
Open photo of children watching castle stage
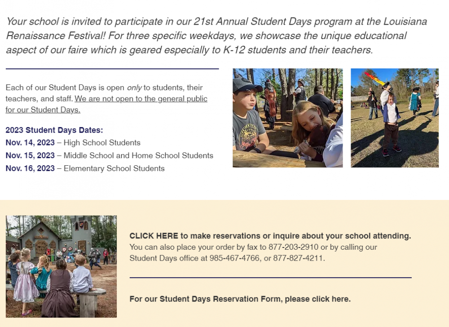pos(61,266)
